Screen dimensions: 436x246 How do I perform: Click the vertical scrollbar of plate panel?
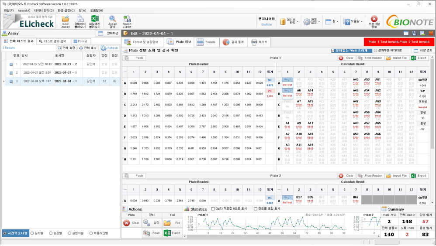pyautogui.click(x=433, y=131)
